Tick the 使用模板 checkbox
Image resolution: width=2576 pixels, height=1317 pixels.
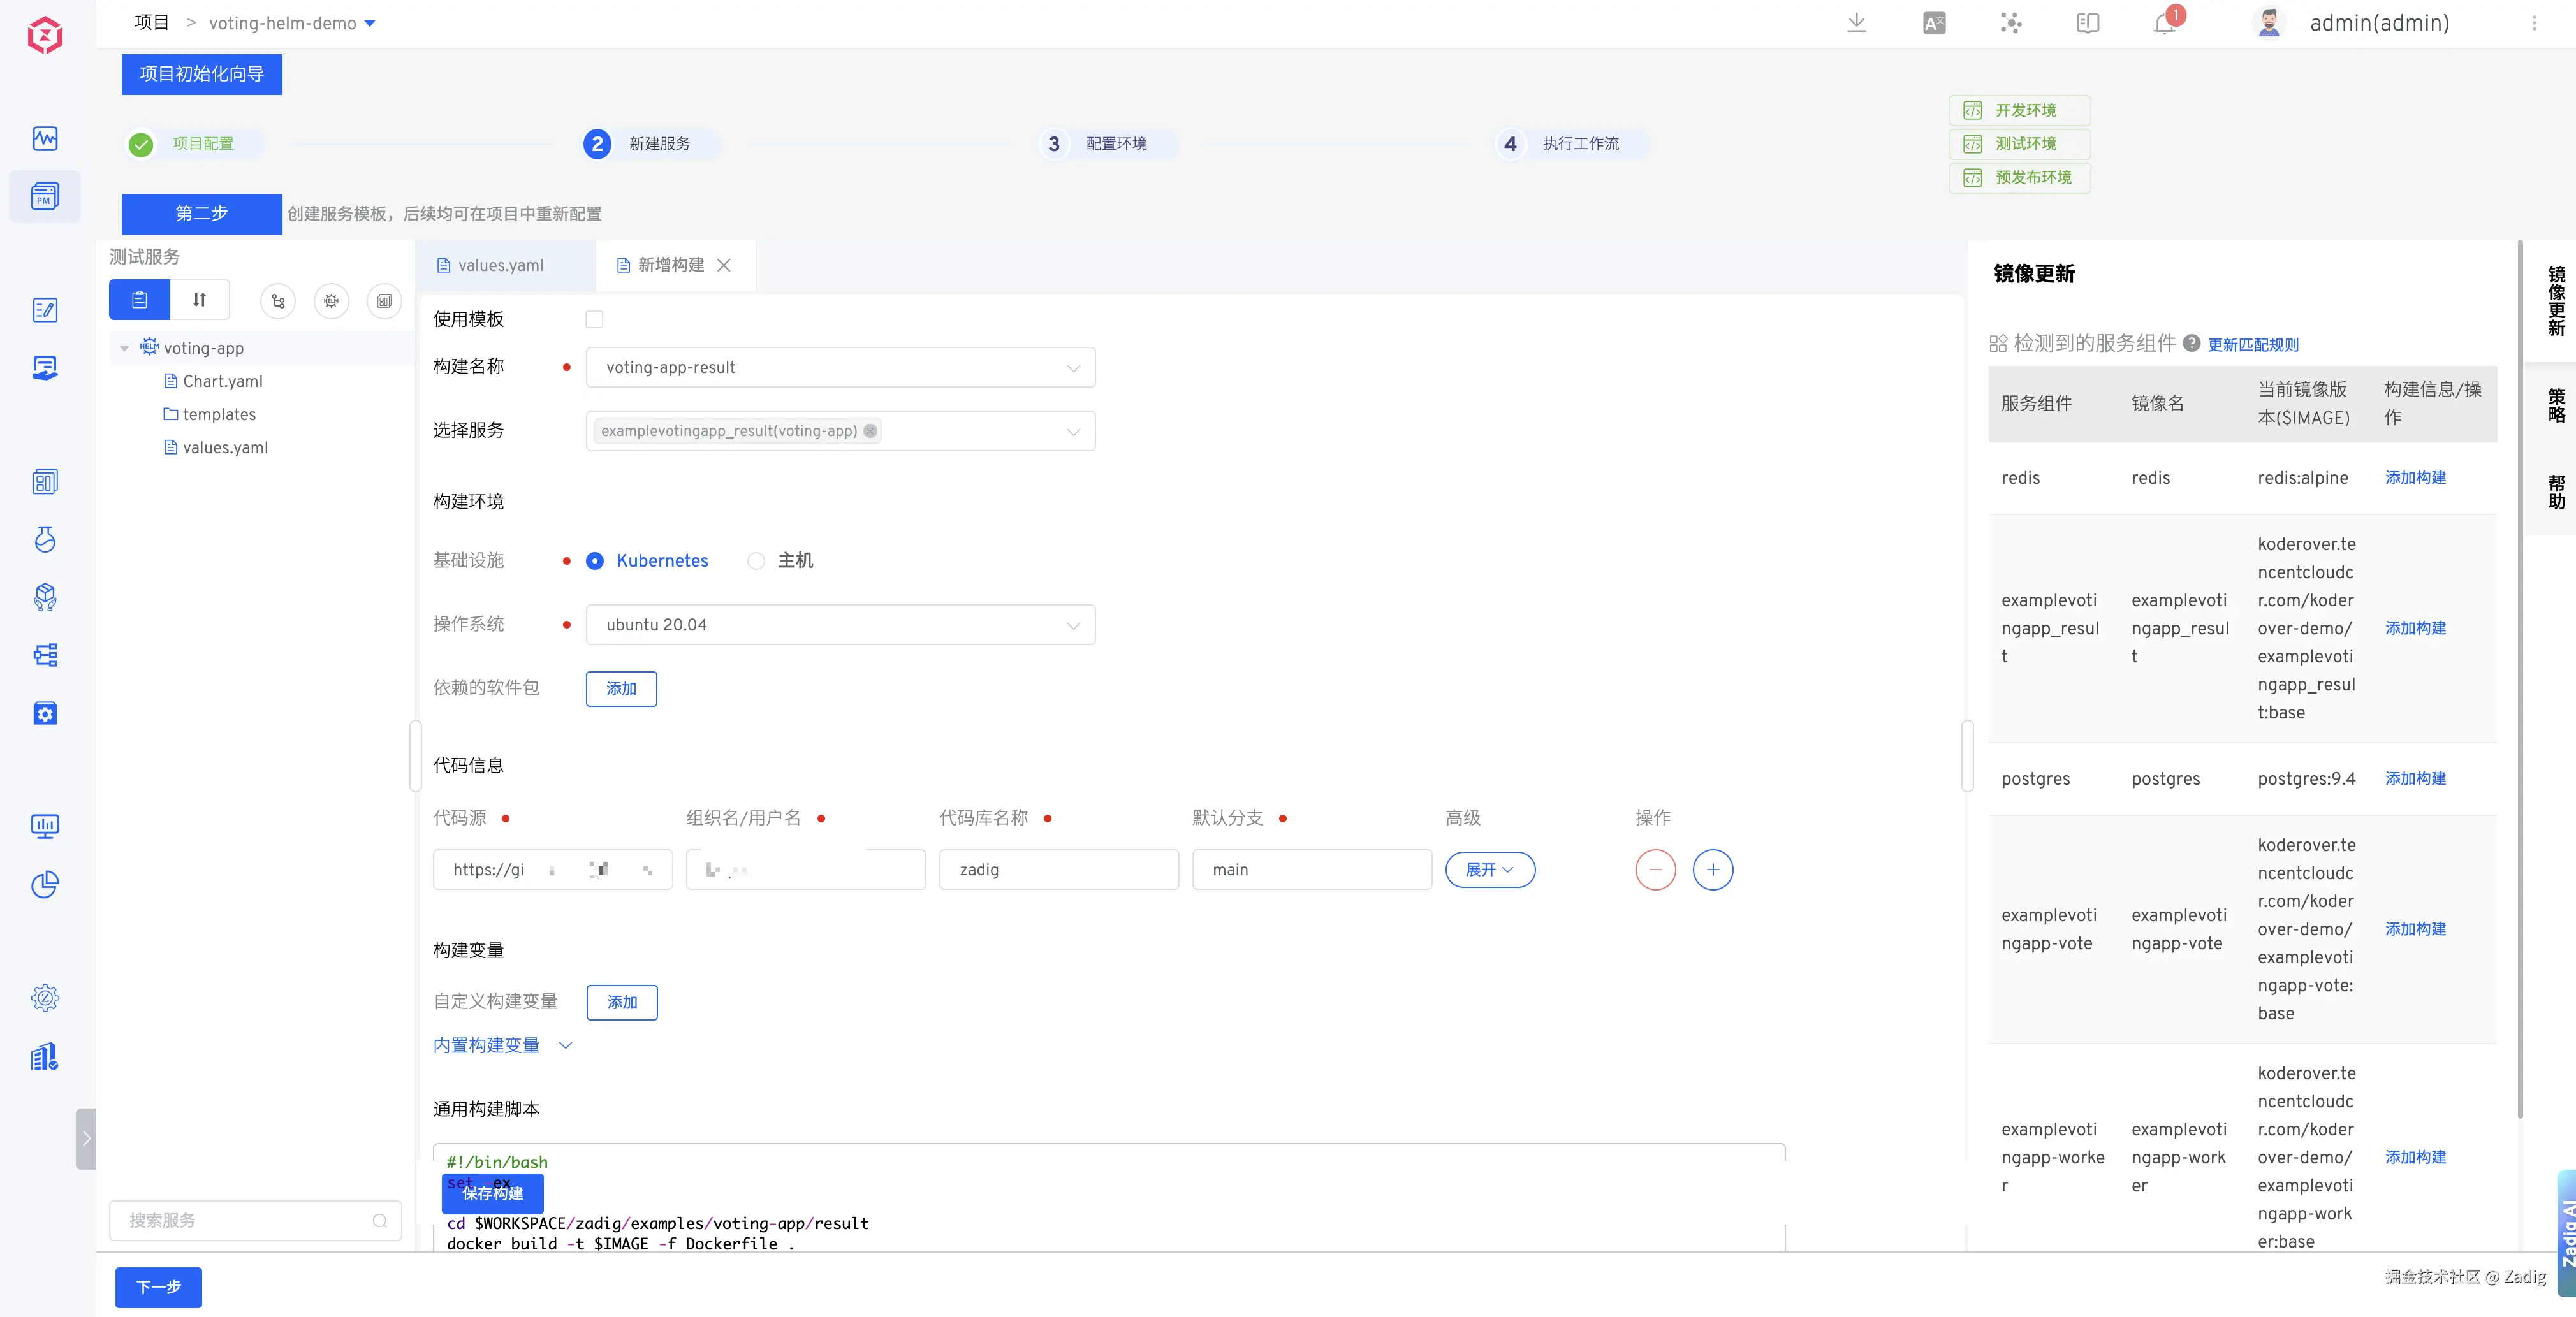[594, 320]
